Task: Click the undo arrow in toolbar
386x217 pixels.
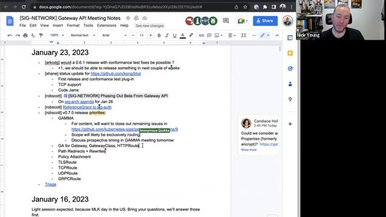Action: [10, 36]
